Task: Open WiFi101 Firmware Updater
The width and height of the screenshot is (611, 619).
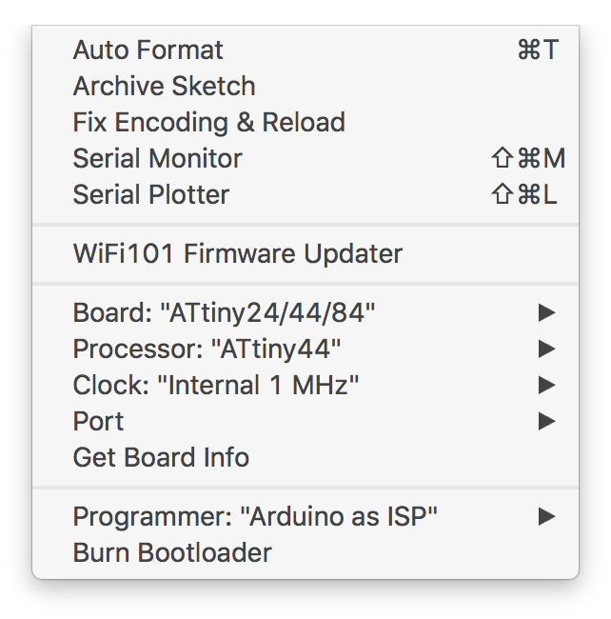Action: point(305,253)
